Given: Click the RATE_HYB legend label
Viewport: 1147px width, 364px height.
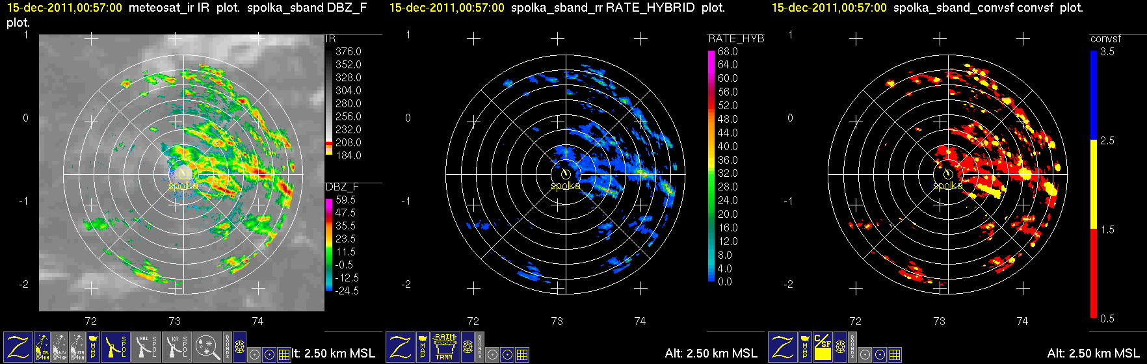Looking at the screenshot, I should click(x=736, y=39).
